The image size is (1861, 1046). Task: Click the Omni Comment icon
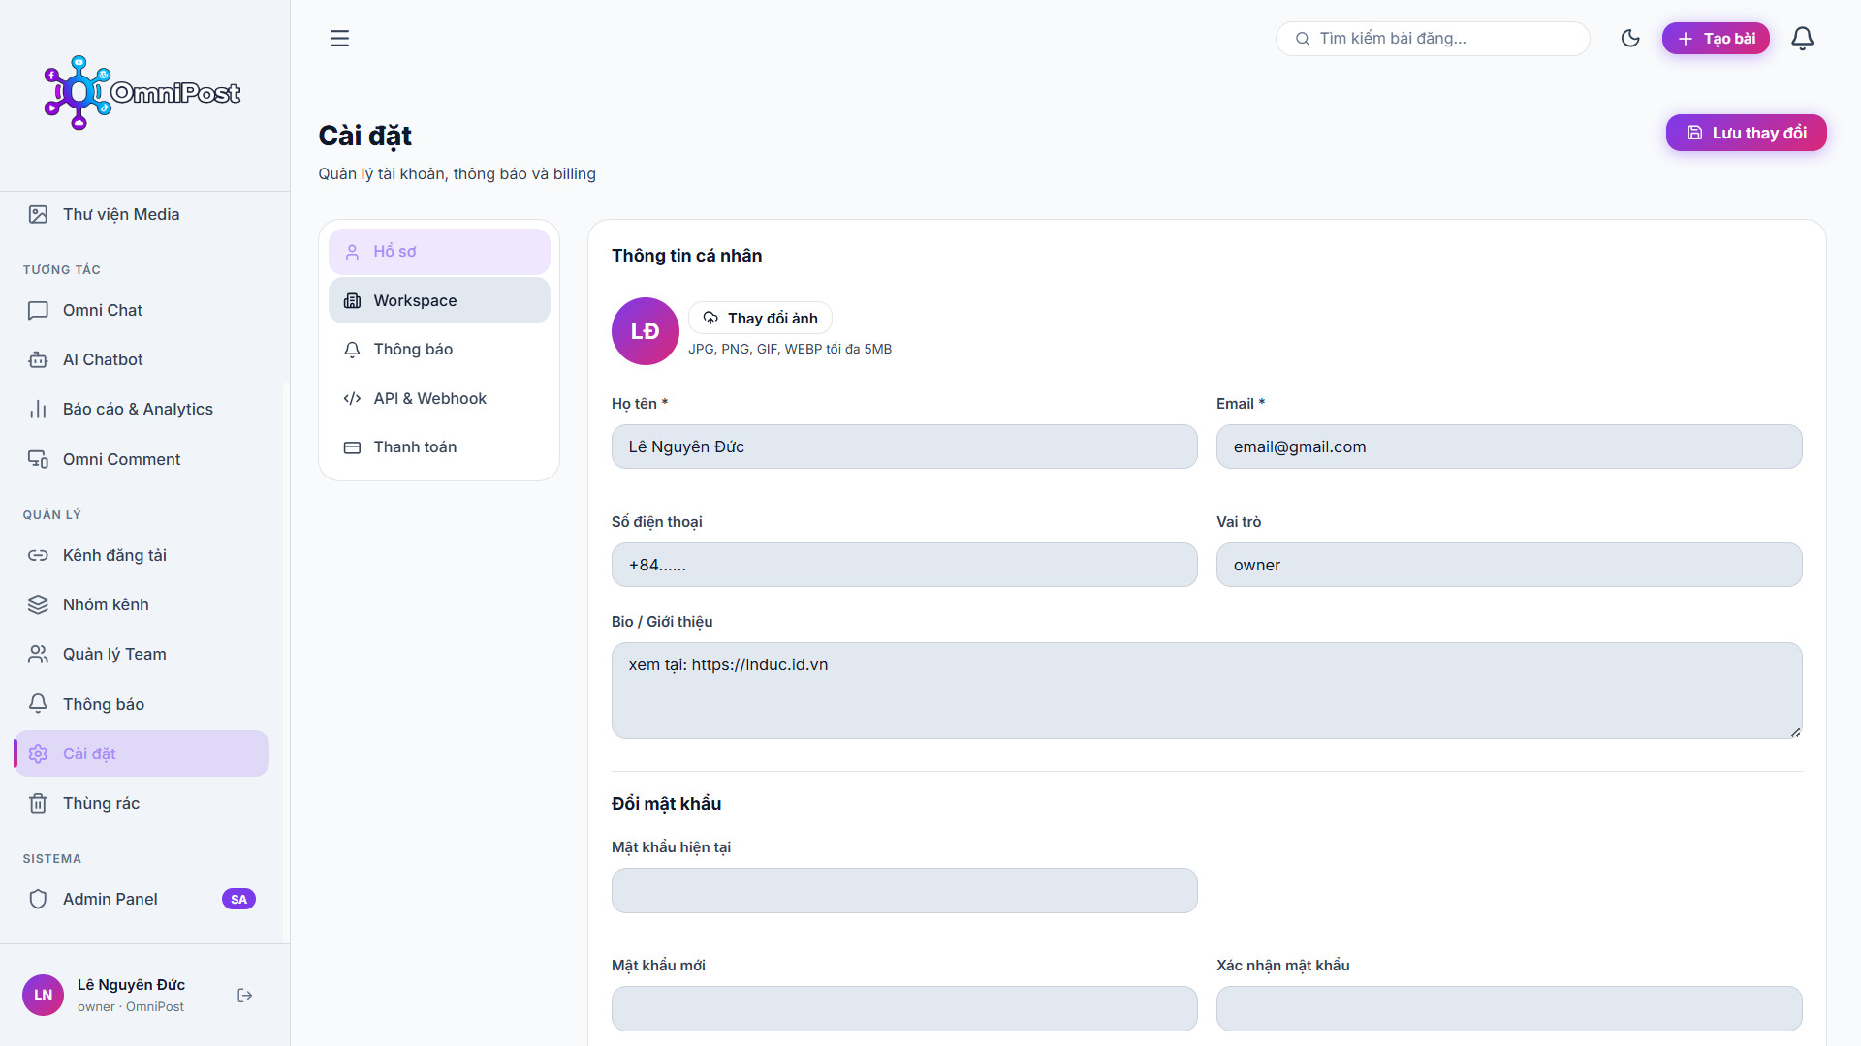(x=38, y=460)
